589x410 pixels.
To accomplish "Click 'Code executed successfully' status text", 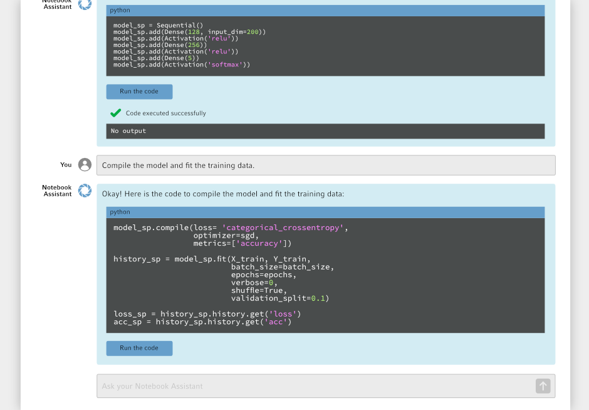I will pos(165,113).
